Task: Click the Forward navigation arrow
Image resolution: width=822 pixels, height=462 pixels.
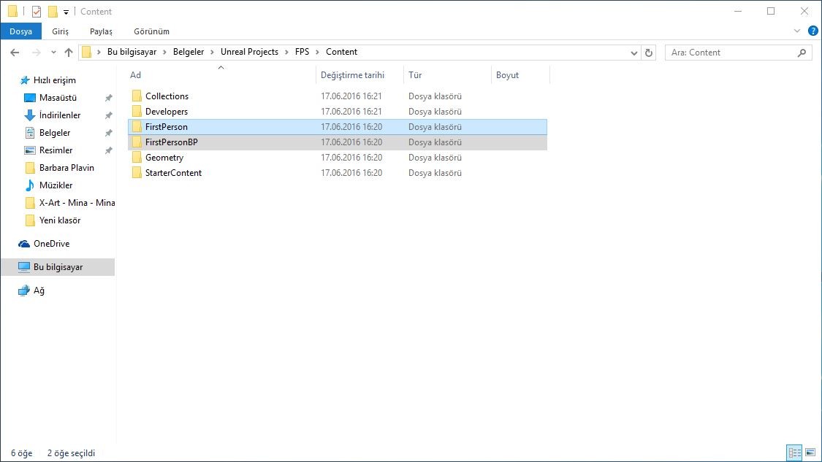Action: 37,53
